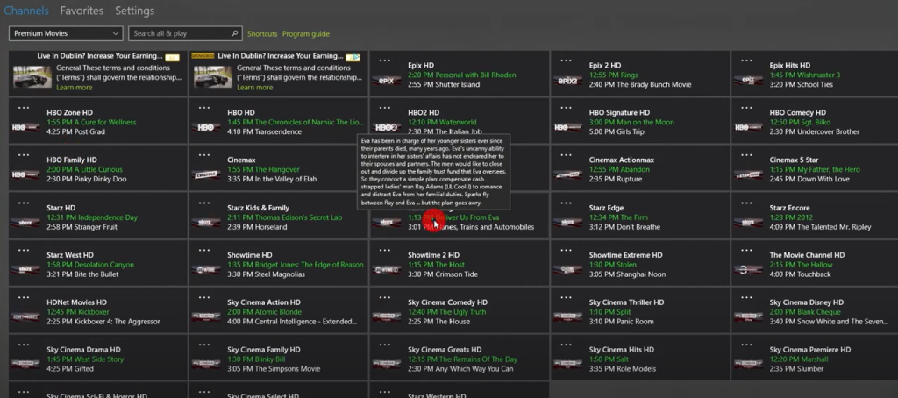This screenshot has width=898, height=398.
Task: Click the Cinemax 5 Star channel logo
Action: (748, 175)
